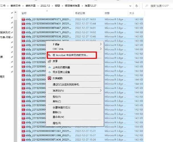This screenshot has height=142, width=173.
Task: Click the date 2022-12-27 14:02
Action: [x=86, y=32]
